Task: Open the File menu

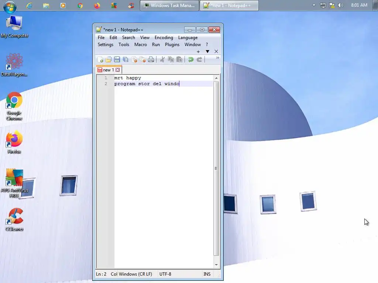Action: pyautogui.click(x=101, y=38)
